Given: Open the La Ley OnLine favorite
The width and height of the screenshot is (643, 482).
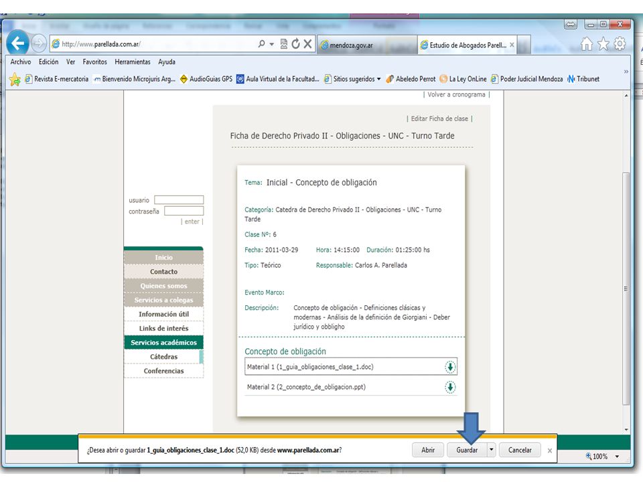Looking at the screenshot, I should 463,79.
